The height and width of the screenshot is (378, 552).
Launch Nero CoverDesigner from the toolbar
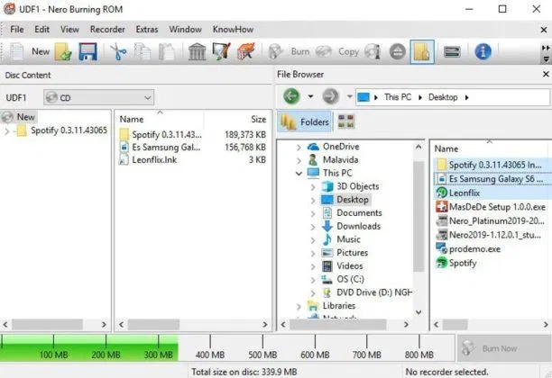point(222,52)
